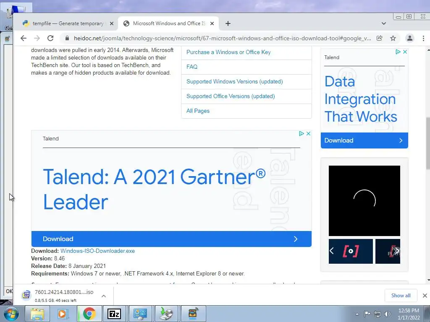Screen dimensions: 430x322
Task: Click the loading video player in the sidebar
Action: tap(364, 201)
